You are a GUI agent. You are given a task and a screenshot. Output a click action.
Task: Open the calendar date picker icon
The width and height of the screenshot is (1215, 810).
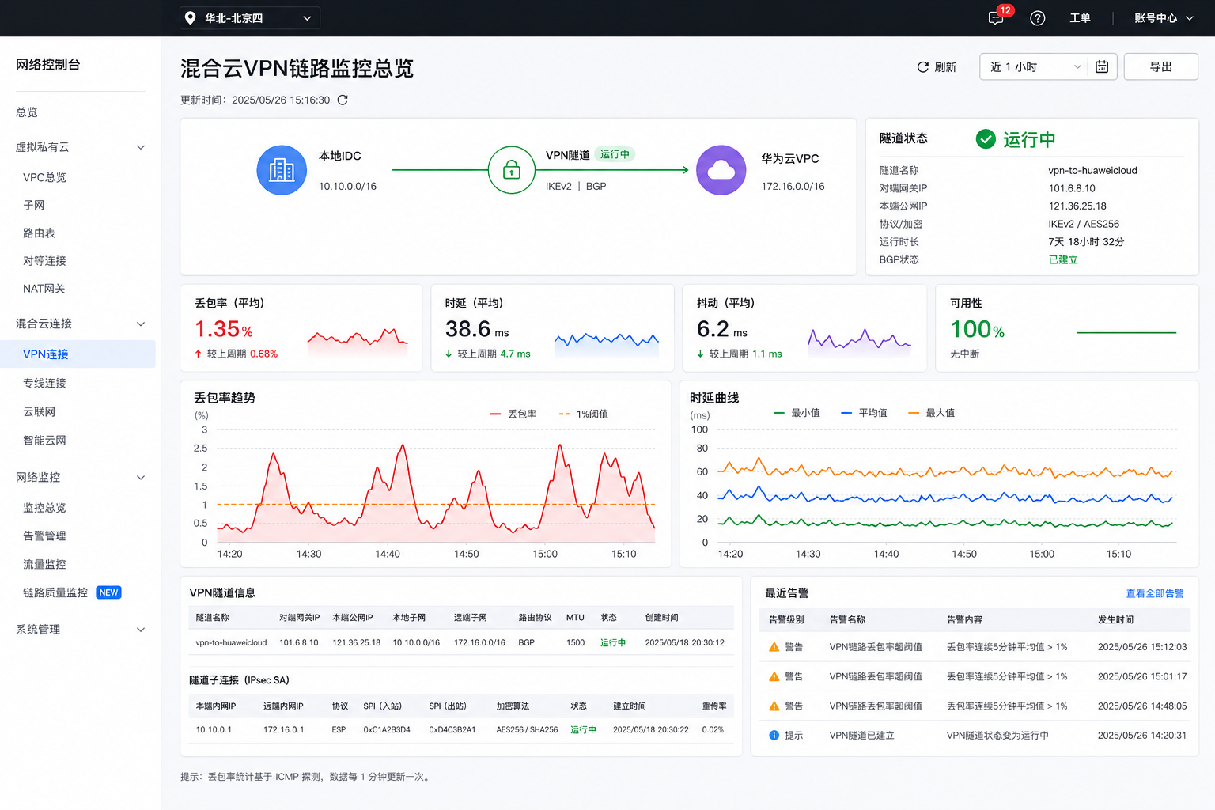(x=1102, y=66)
